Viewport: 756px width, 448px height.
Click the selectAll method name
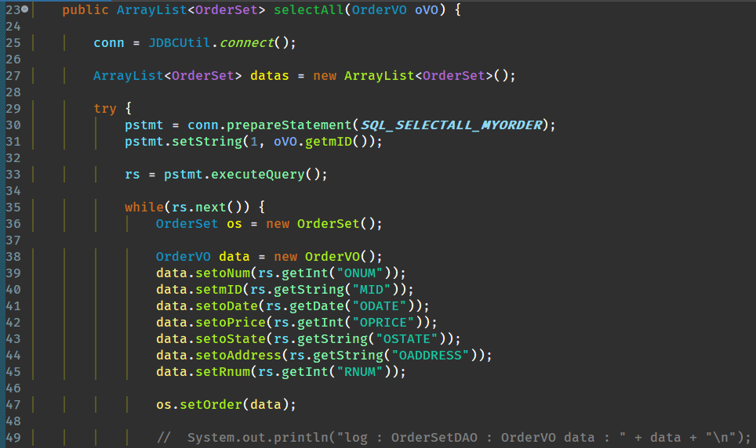(308, 9)
